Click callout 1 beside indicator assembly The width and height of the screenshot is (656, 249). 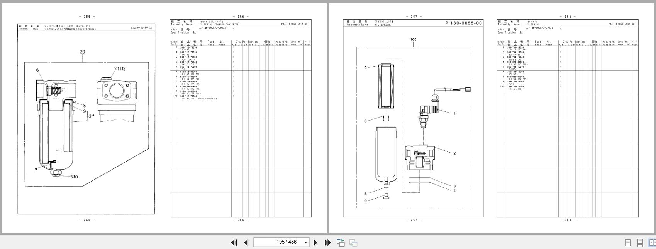pyautogui.click(x=454, y=113)
